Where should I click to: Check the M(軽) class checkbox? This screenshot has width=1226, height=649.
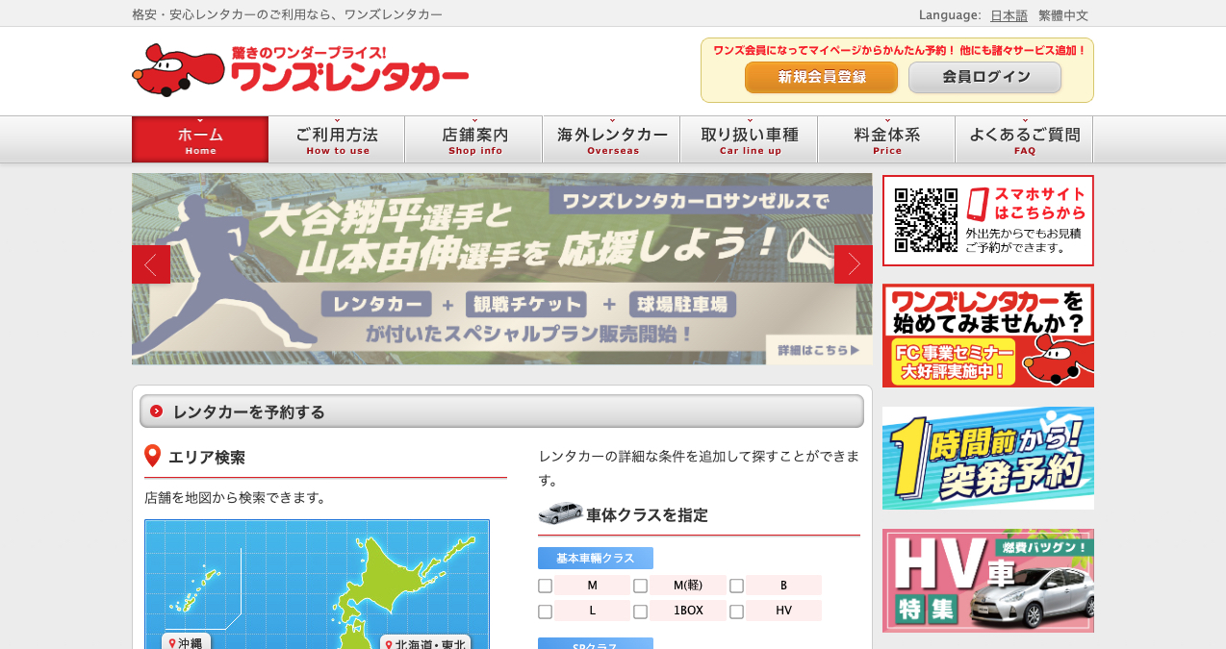click(x=640, y=586)
